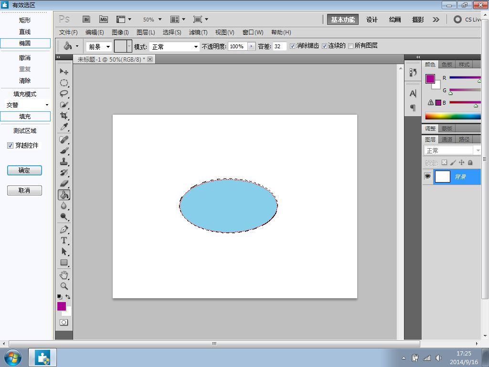This screenshot has width=489, height=367.
Task: Enable the 所有图层 checkbox
Action: pos(351,46)
